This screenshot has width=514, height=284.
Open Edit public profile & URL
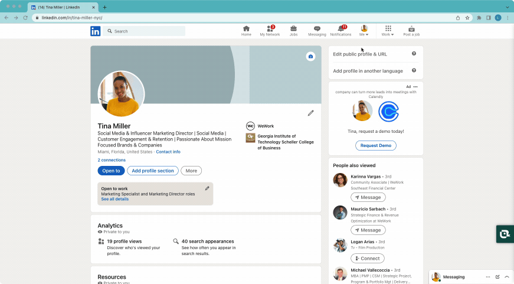pos(360,54)
